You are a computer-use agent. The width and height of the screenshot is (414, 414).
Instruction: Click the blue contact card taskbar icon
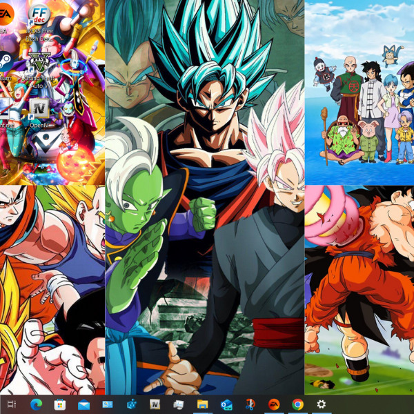[108, 404]
